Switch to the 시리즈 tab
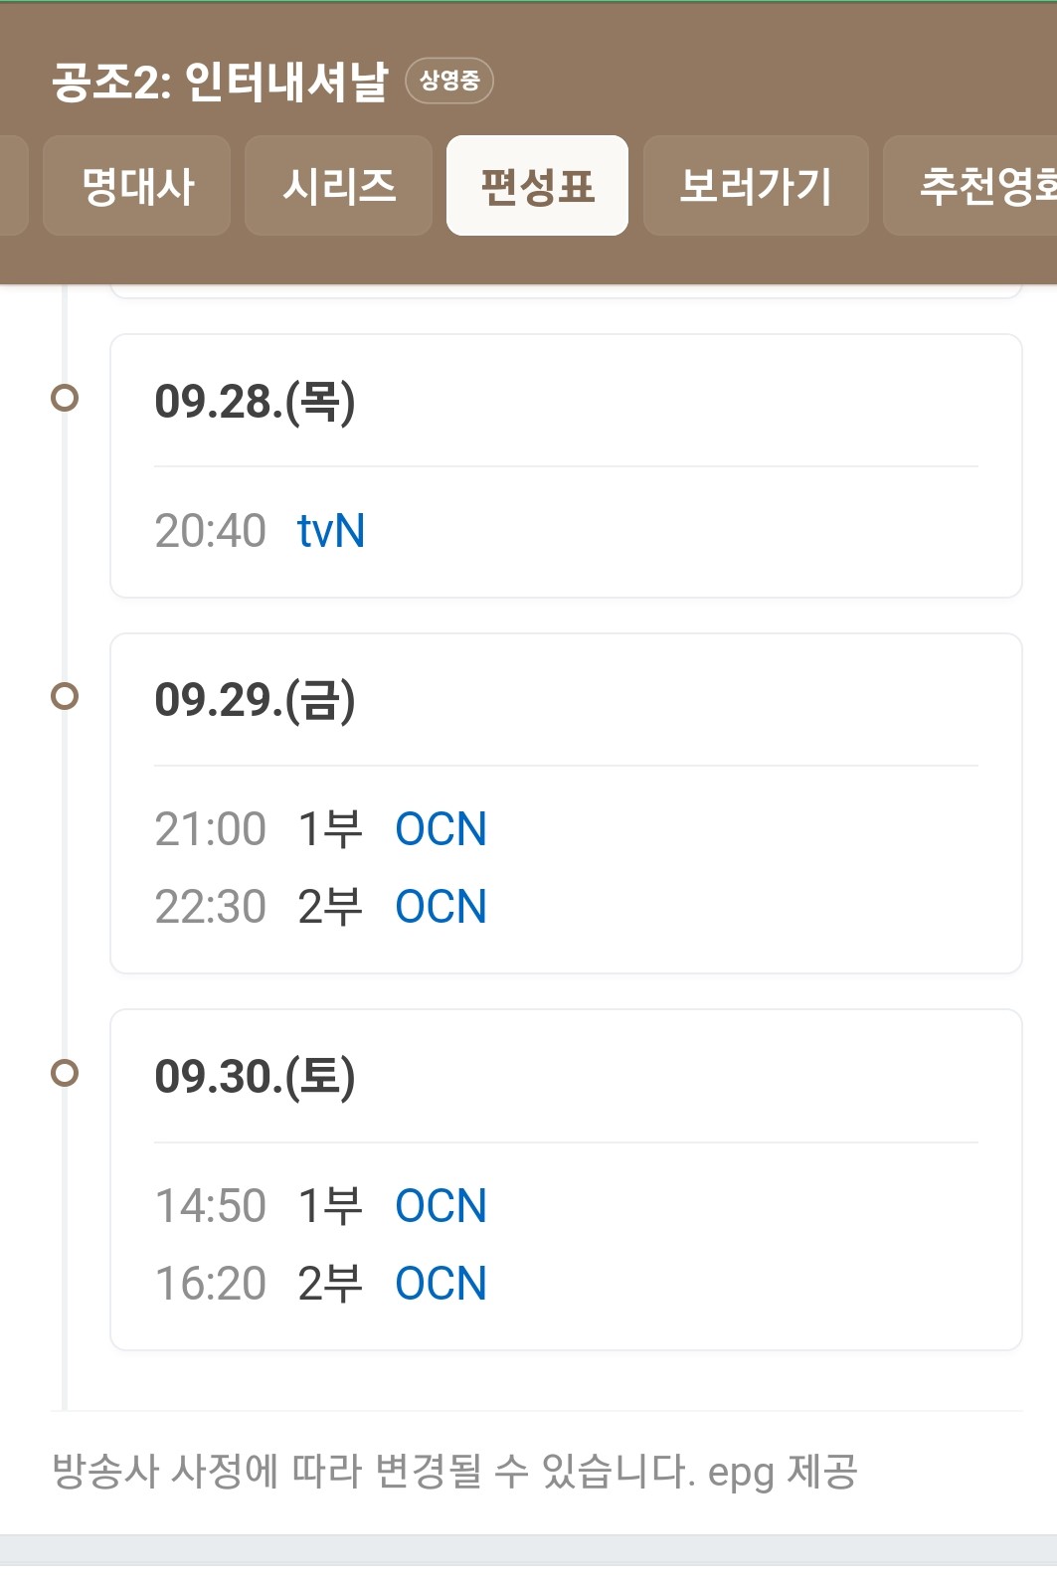The width and height of the screenshot is (1057, 1577). point(338,186)
